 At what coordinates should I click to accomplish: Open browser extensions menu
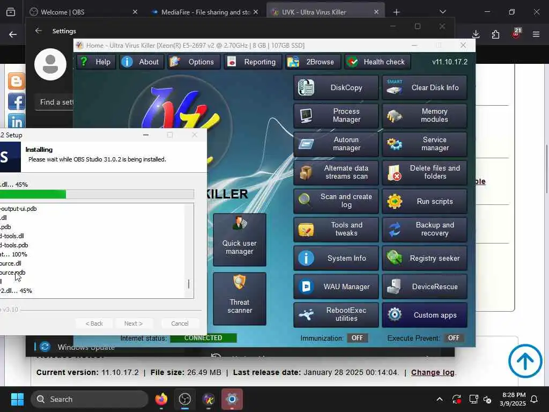pos(495,34)
